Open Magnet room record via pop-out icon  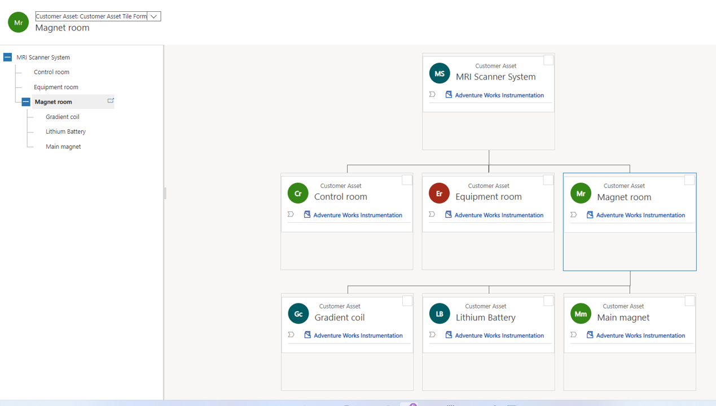pos(111,101)
